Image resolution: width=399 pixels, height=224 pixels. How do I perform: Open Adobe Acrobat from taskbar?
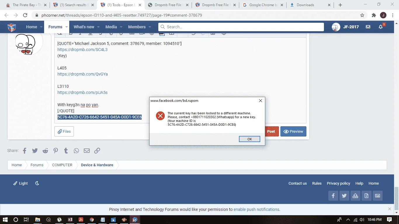tap(81, 220)
